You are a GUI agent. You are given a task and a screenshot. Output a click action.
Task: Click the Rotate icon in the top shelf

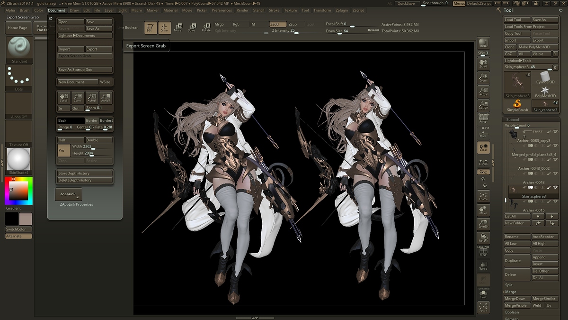pyautogui.click(x=206, y=27)
